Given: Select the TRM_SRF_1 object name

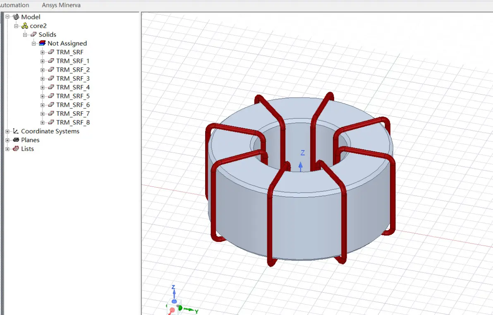Looking at the screenshot, I should click(73, 61).
